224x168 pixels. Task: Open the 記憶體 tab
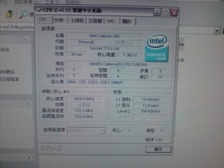coord(95,21)
